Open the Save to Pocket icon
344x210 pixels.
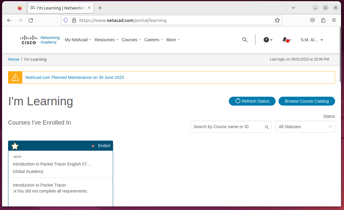[312, 20]
